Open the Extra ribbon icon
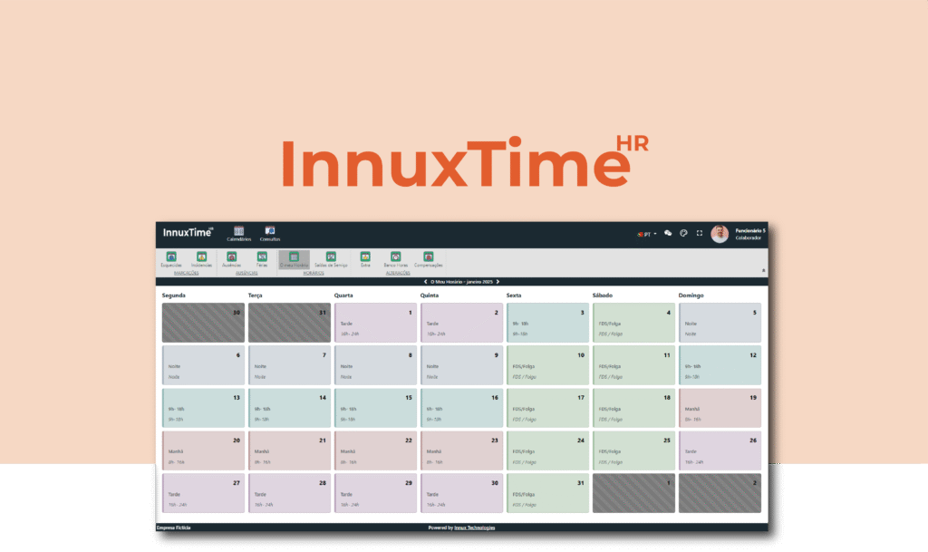The image size is (928, 552). coord(365,257)
